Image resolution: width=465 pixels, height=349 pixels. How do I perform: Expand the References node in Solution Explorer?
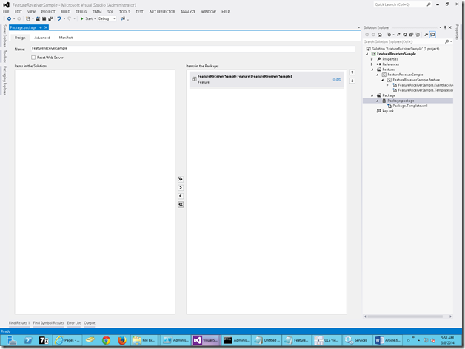point(372,64)
